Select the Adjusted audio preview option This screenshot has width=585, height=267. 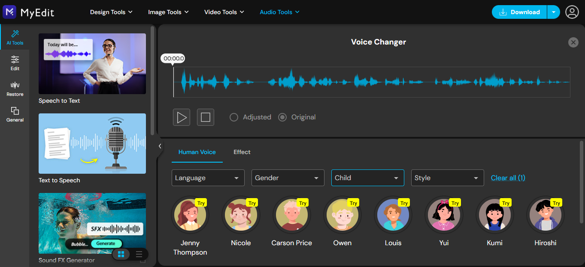(234, 117)
